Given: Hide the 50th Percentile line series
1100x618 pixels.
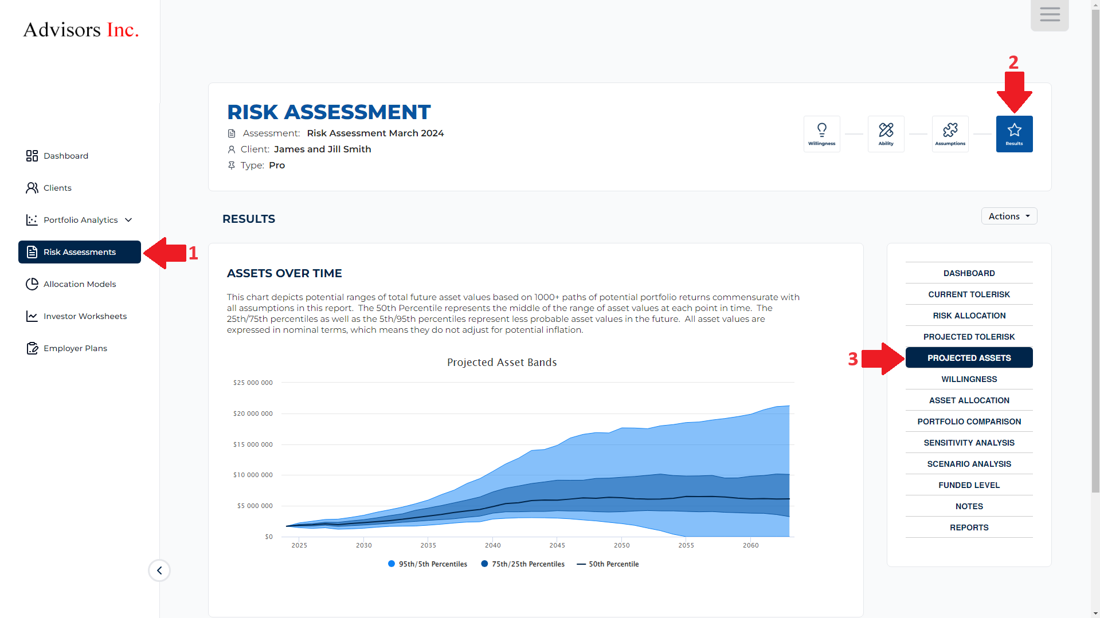Looking at the screenshot, I should (608, 564).
